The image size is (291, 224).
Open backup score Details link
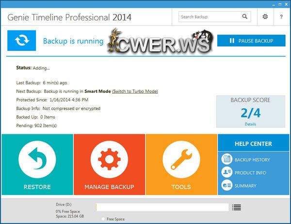tap(250, 124)
